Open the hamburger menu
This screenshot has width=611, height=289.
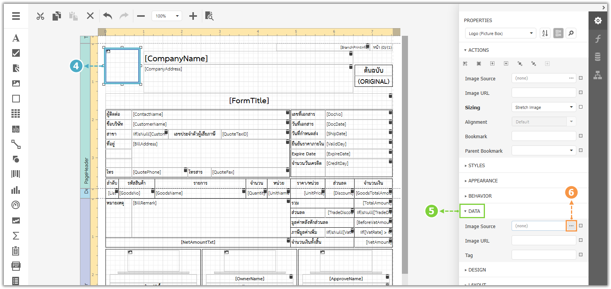click(16, 16)
